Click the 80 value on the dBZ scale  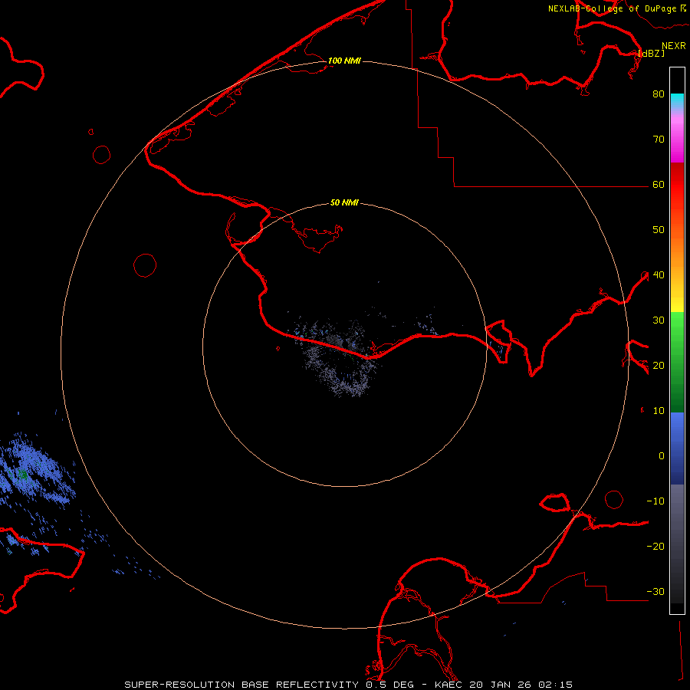click(659, 94)
